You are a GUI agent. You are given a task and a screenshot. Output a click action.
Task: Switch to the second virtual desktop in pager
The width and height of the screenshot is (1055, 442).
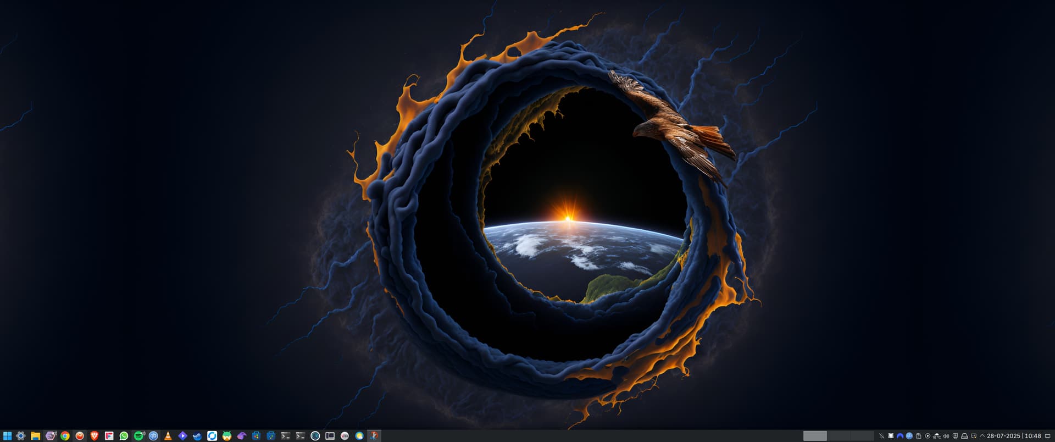click(839, 436)
